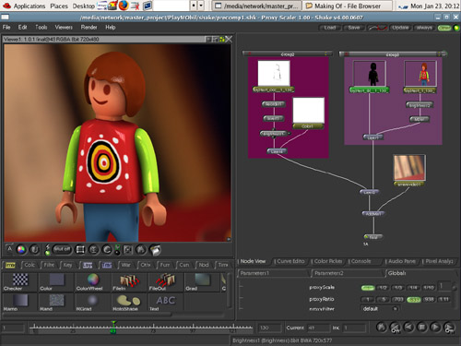Click the Load script button

(330, 28)
